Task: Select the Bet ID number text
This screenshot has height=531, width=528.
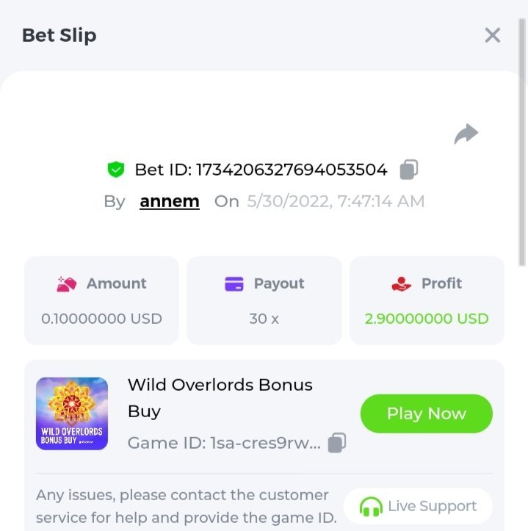Action: pyautogui.click(x=292, y=170)
